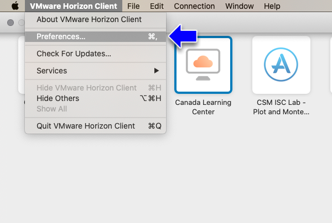
Task: Expand the Services submenu
Action: (x=96, y=71)
